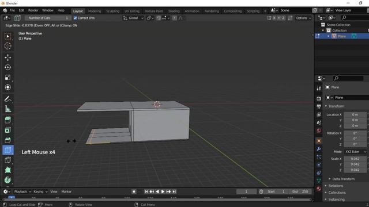Open the Keying popover in timeline

[40, 191]
